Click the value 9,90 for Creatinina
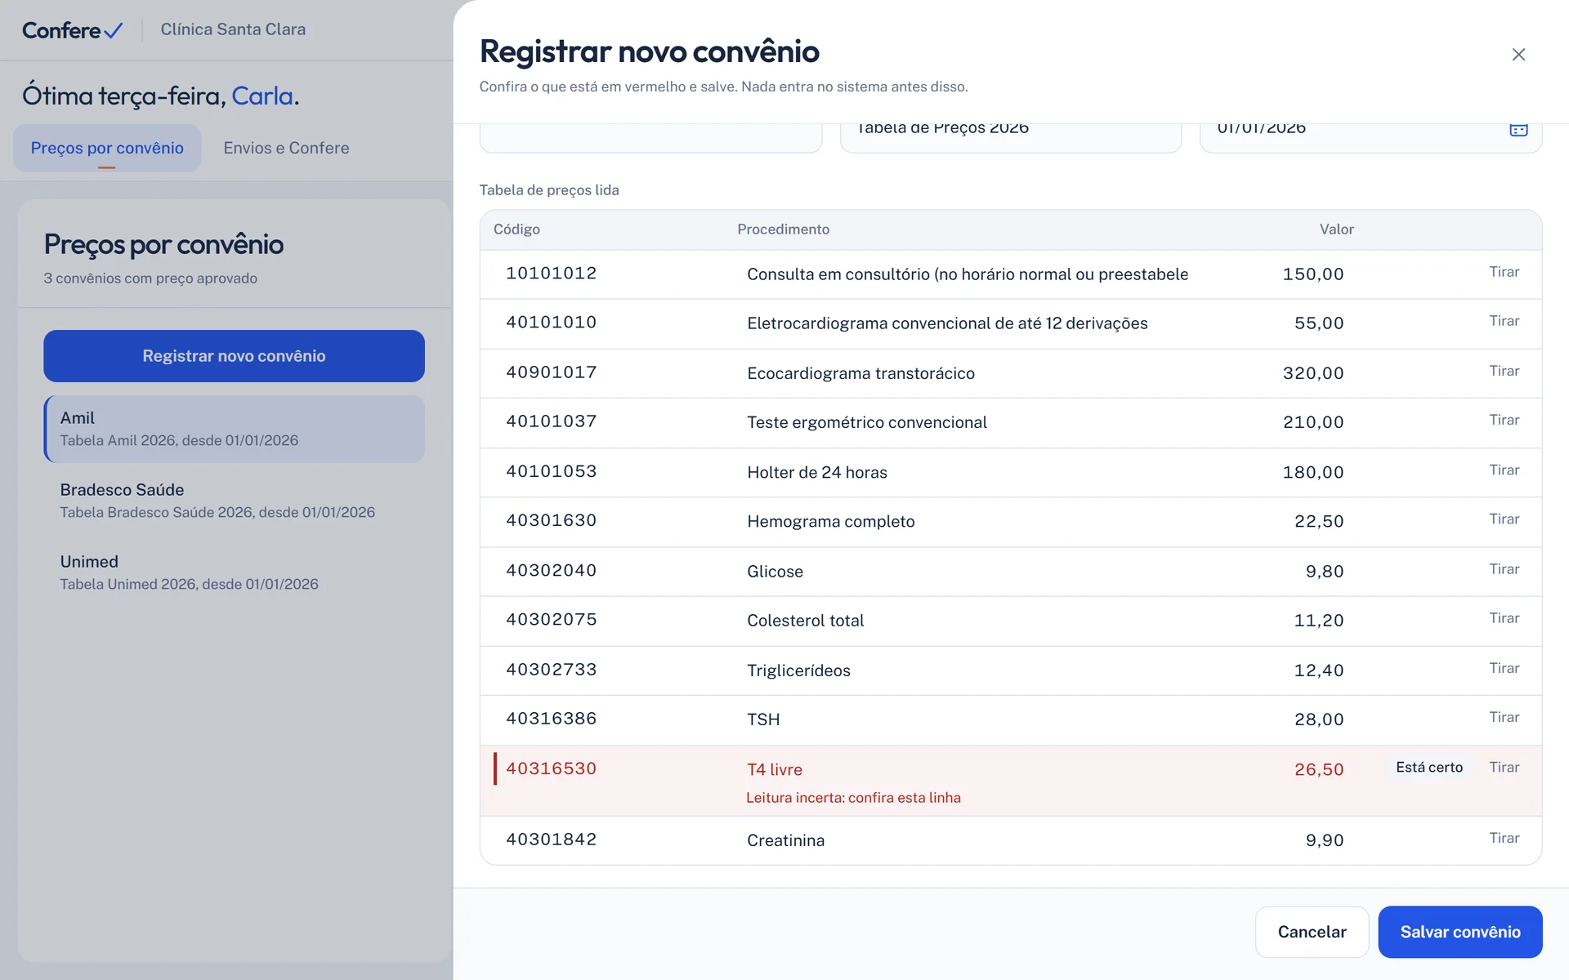 pyautogui.click(x=1325, y=840)
